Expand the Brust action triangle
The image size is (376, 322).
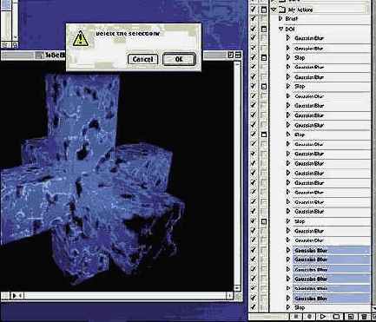(280, 18)
